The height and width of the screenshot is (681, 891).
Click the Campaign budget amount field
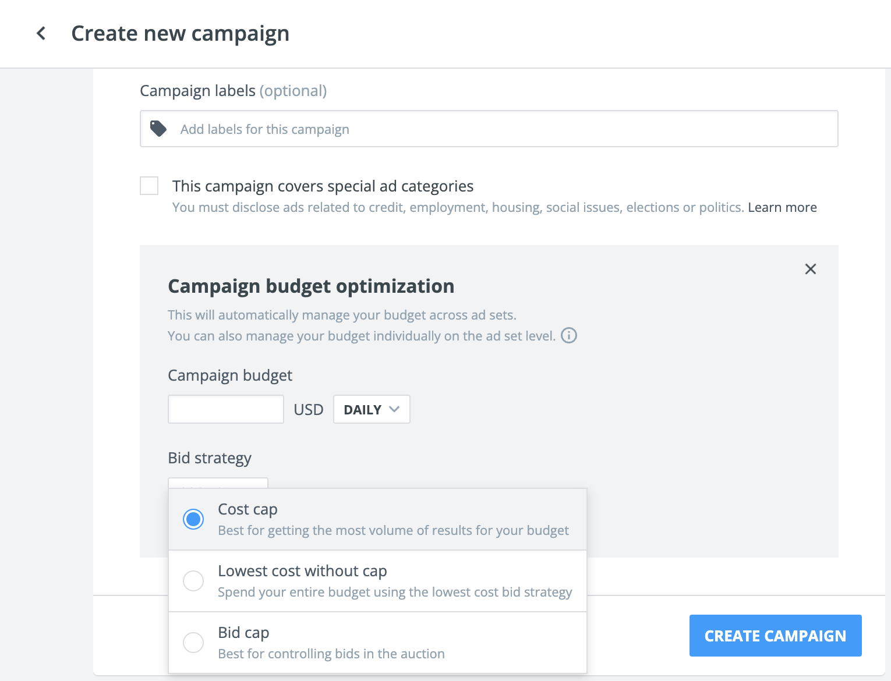tap(226, 409)
